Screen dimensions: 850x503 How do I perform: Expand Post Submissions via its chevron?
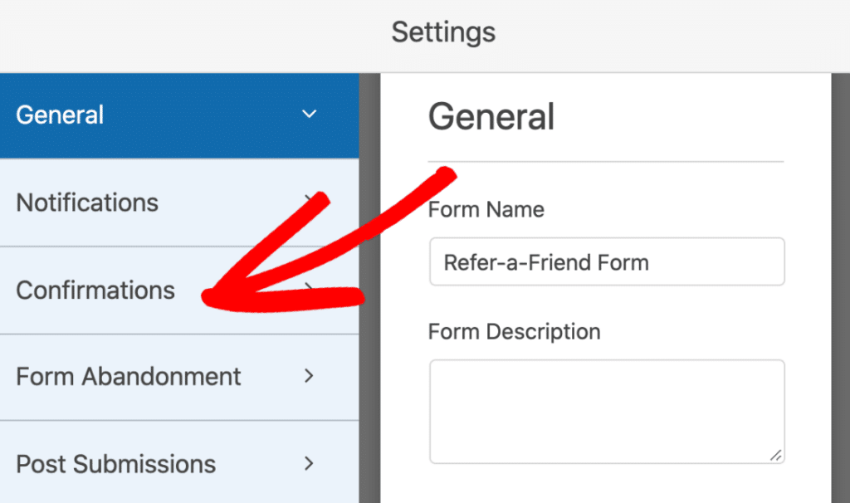[309, 464]
